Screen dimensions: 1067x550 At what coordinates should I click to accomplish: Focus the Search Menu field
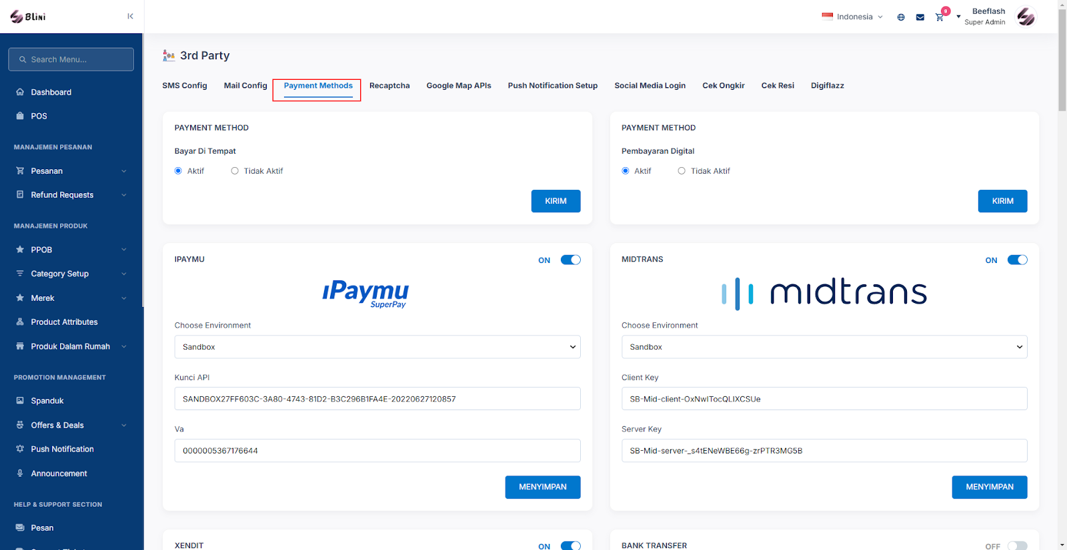pyautogui.click(x=71, y=59)
